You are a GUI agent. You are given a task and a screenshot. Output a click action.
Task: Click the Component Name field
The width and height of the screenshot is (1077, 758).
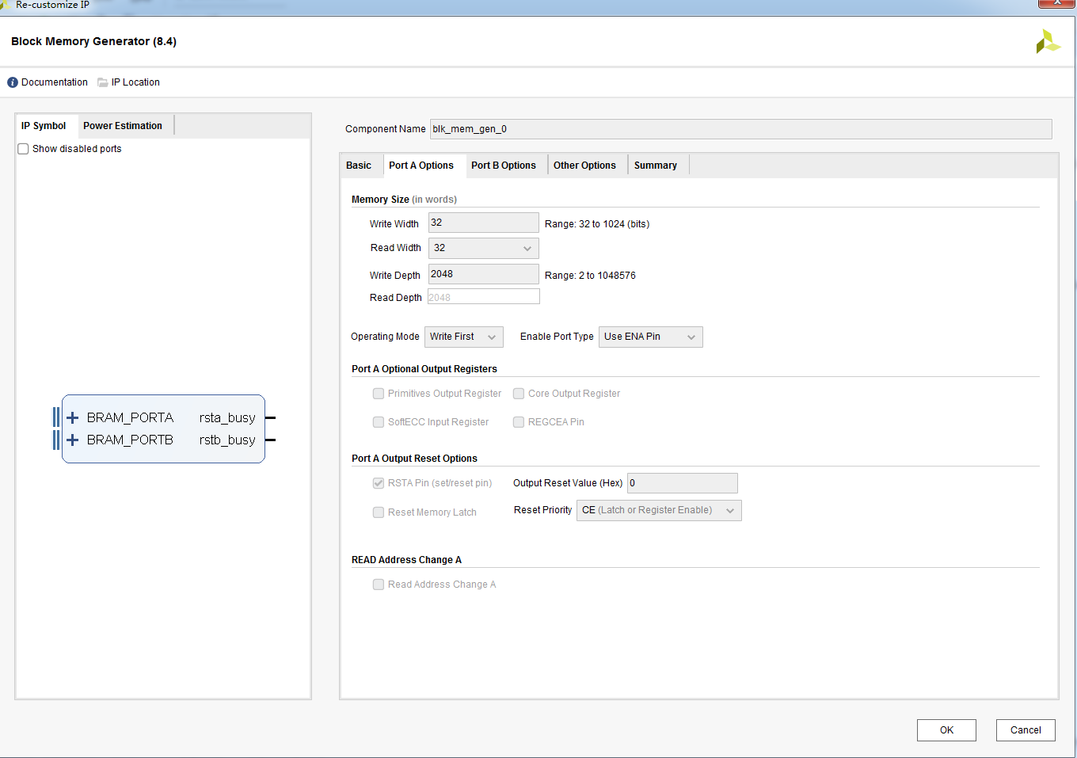(740, 129)
